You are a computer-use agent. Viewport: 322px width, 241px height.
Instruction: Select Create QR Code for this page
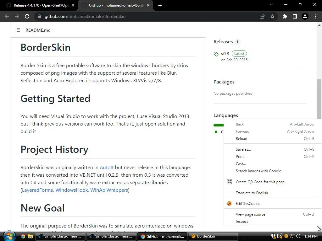click(x=273, y=182)
